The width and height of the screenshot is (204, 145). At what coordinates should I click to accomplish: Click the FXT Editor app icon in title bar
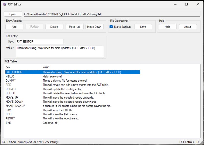click(x=5, y=4)
